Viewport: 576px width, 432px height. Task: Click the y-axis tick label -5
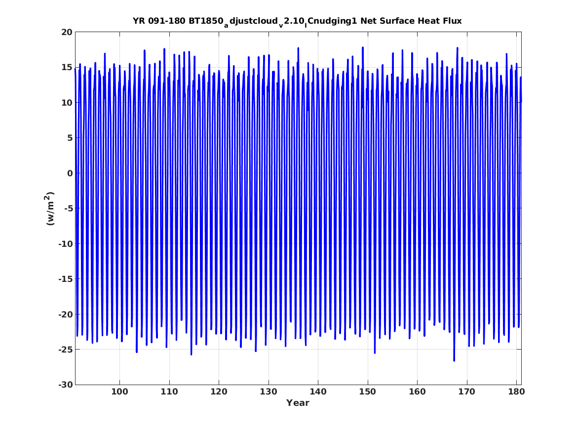tap(68, 208)
